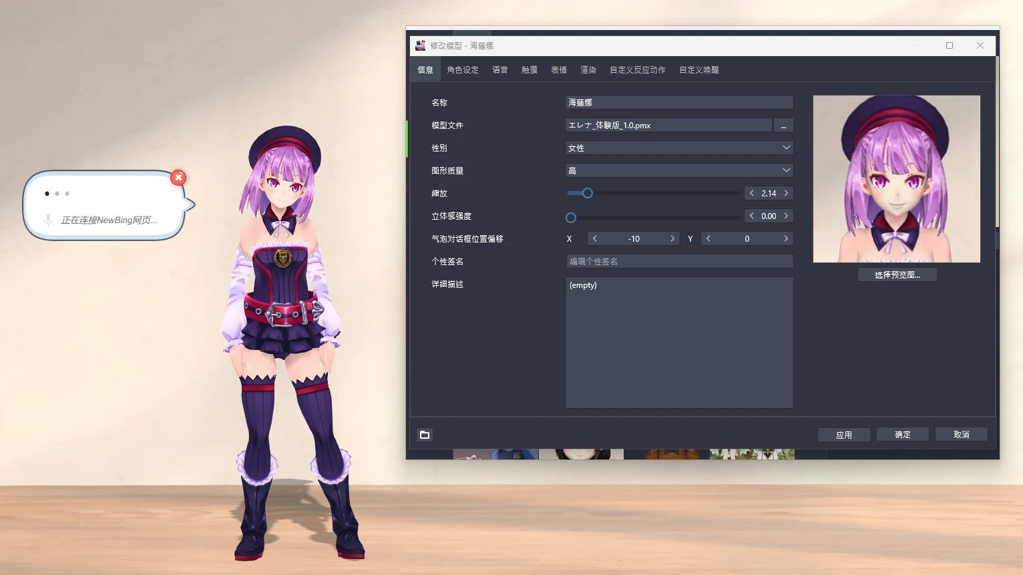
Task: Decrease 缩放 value with left arrow
Action: click(752, 194)
